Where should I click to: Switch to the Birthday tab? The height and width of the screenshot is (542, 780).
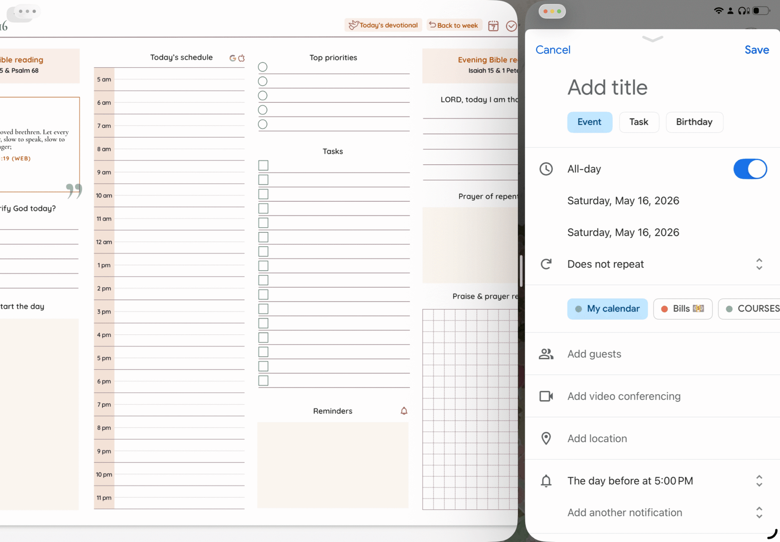click(694, 122)
